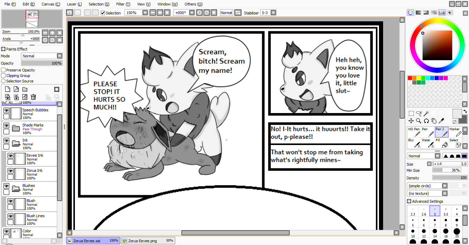Screen dimensions: 469x245
Task: Click the flip horizontal view icon
Action: [238, 13]
